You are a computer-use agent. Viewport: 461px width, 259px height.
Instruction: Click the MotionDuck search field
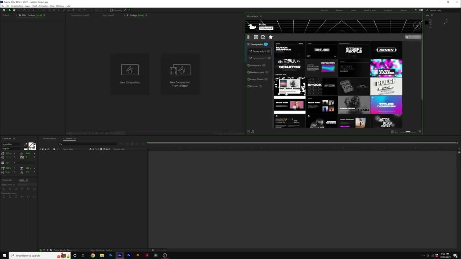tap(413, 37)
